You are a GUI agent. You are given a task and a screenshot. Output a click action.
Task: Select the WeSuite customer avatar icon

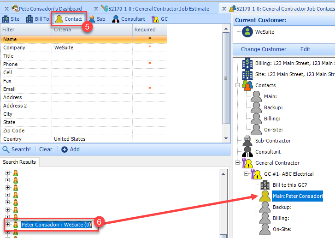[x=247, y=32]
